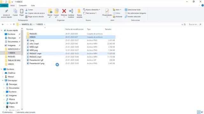Click Seleccionar todo
Viewport: 204px width, 114px height.
pos(133,10)
